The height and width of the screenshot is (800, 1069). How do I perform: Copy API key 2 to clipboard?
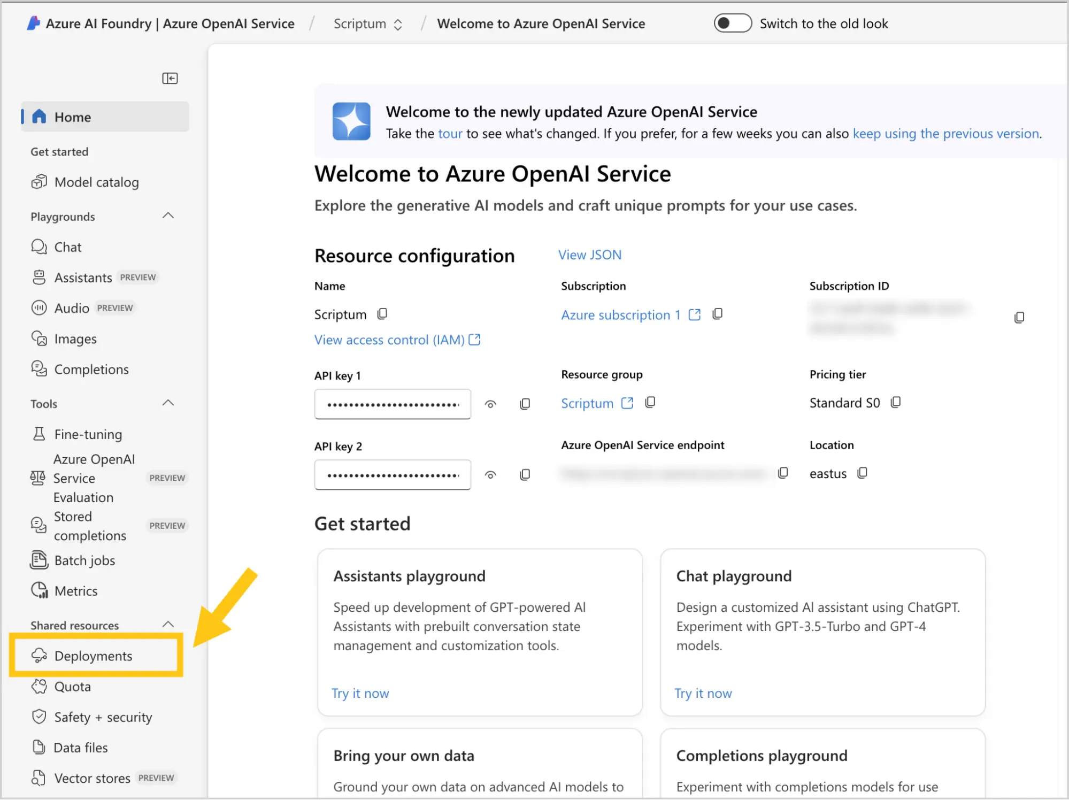click(x=525, y=474)
